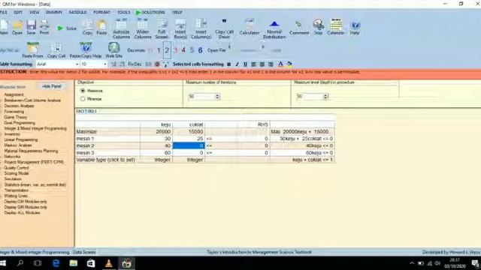Open the Help menu
Viewport: 481px width, 270px height.
click(x=177, y=12)
